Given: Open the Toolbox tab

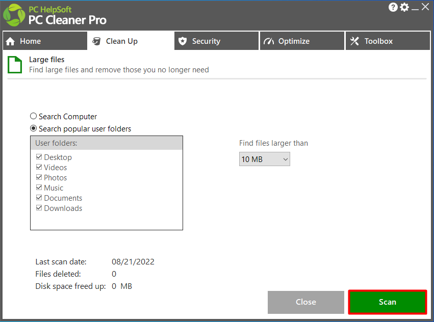Looking at the screenshot, I should 388,41.
